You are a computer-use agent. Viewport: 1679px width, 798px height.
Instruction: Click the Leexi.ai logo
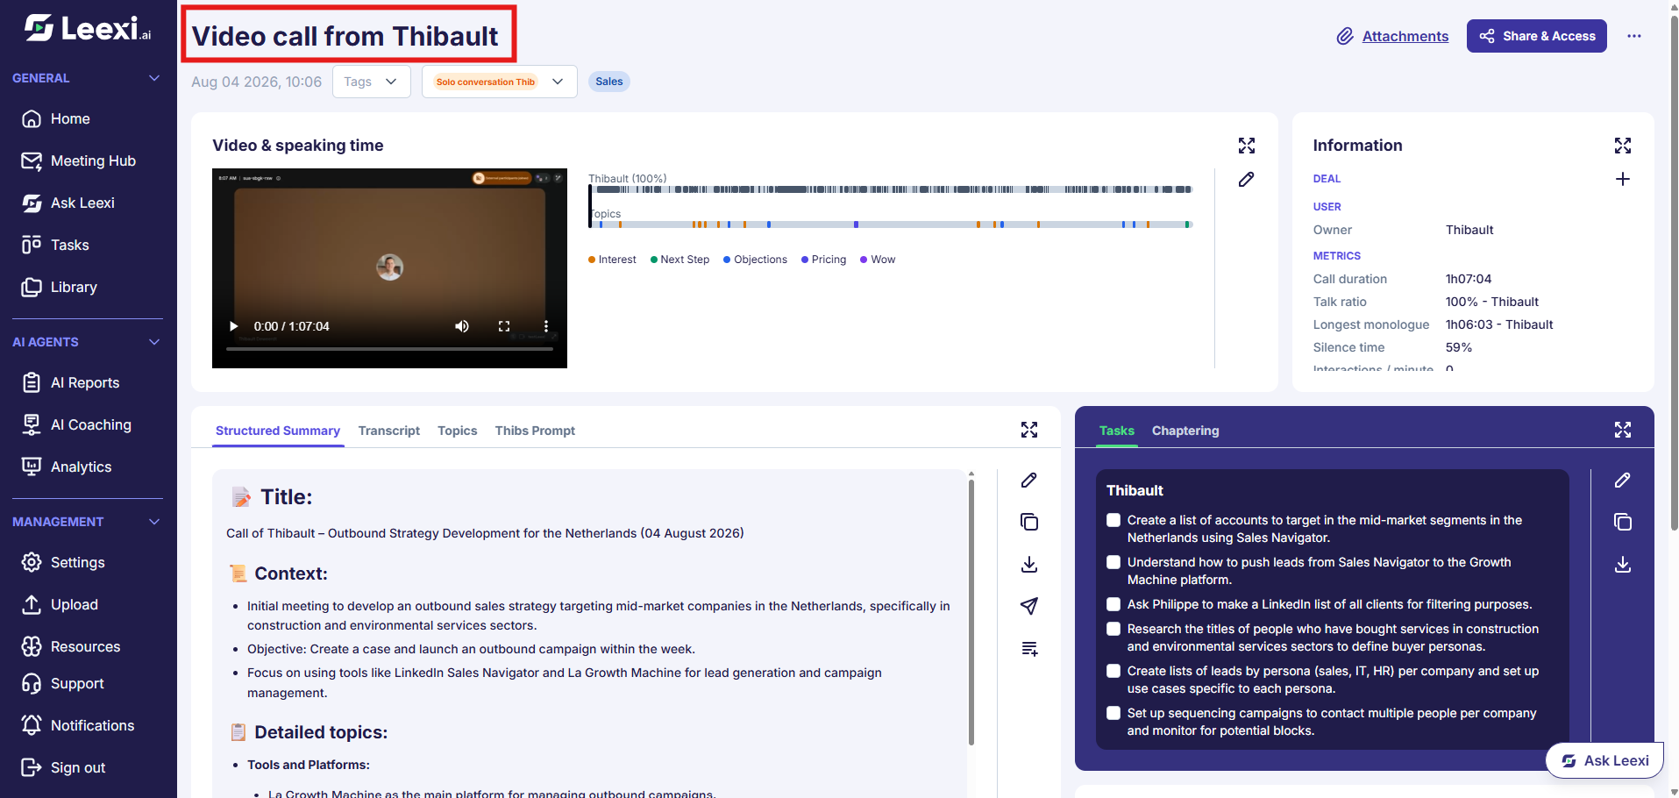point(88,29)
